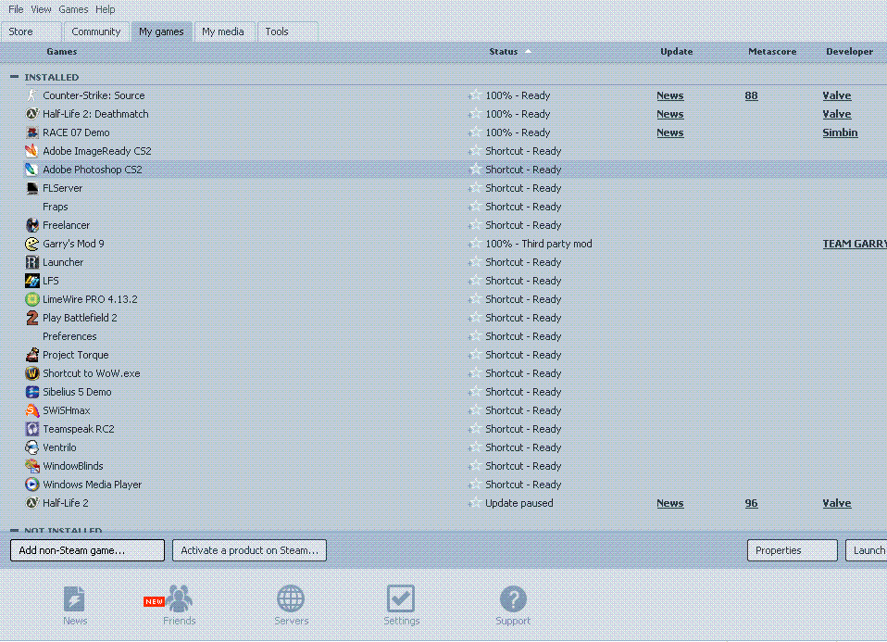Click the RACE 07 Demo icon
The height and width of the screenshot is (642, 887).
32,132
